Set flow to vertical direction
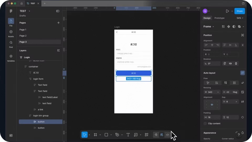 217,83
